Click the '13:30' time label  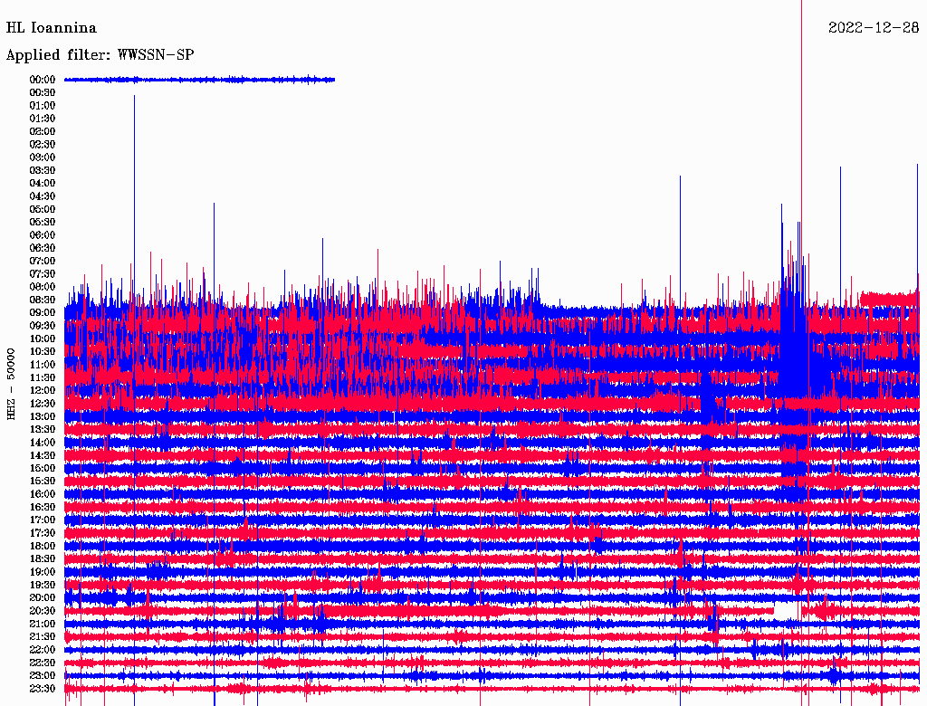click(x=43, y=429)
